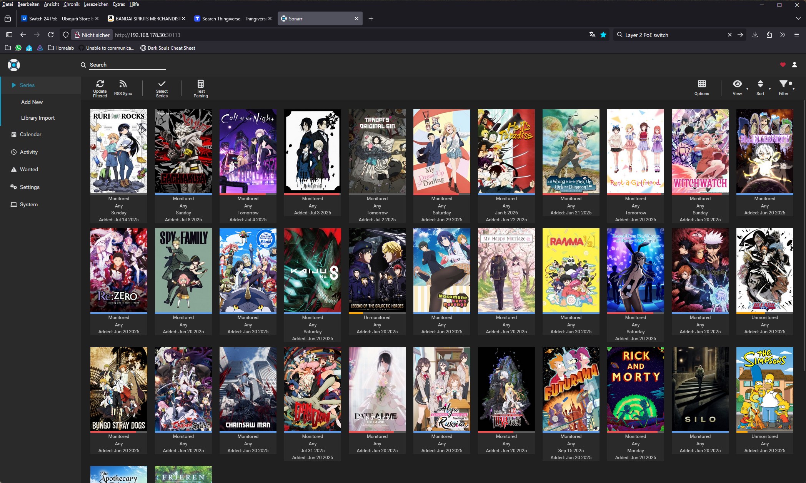The height and width of the screenshot is (483, 806).
Task: Click the Sonarr logo icon
Action: click(14, 65)
